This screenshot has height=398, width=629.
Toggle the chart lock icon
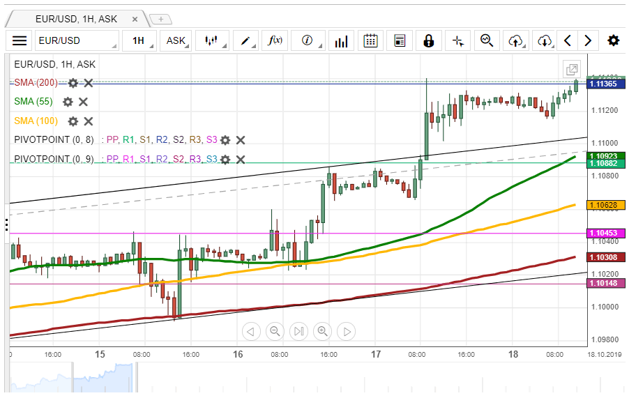tap(428, 40)
